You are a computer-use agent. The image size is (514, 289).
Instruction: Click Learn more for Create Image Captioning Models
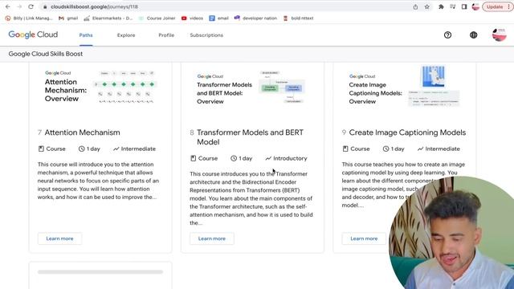[364, 238]
